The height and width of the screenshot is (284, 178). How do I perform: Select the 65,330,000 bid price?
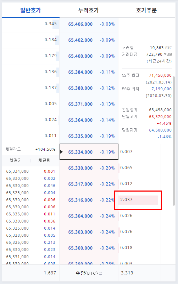[x=80, y=168]
